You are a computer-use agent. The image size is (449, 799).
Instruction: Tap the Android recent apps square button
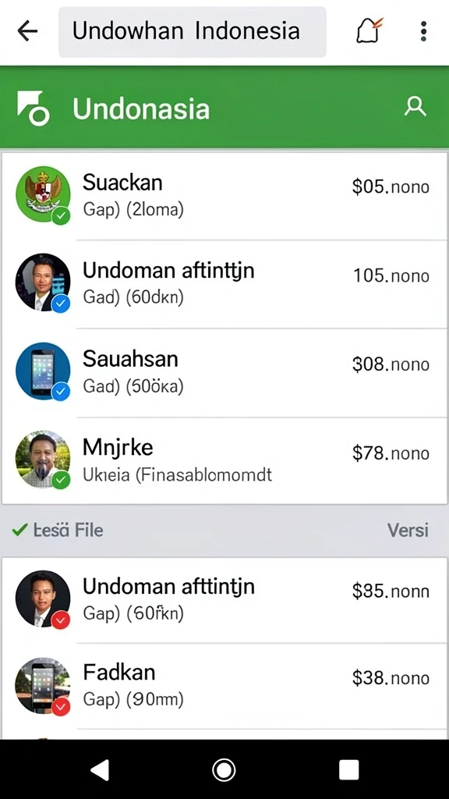(348, 770)
